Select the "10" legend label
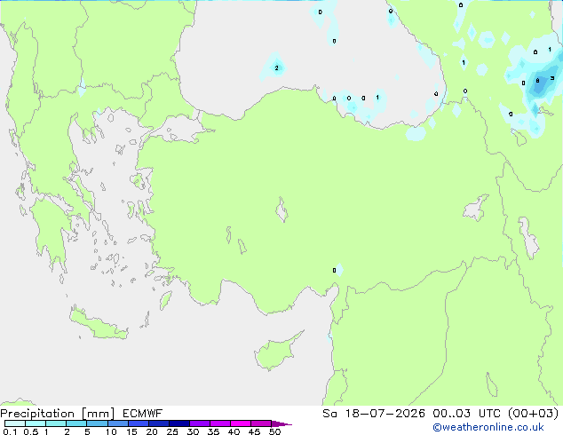563x435 pixels. (x=111, y=431)
